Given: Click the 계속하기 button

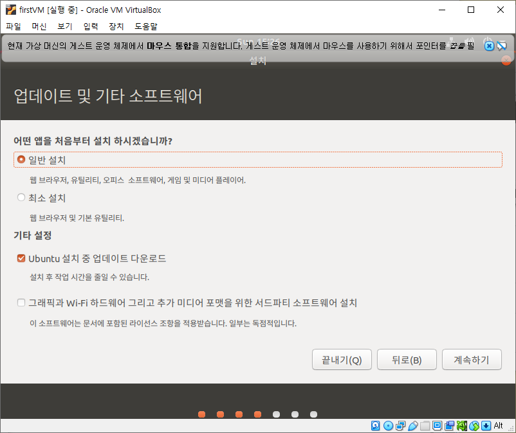Looking at the screenshot, I should 472,360.
